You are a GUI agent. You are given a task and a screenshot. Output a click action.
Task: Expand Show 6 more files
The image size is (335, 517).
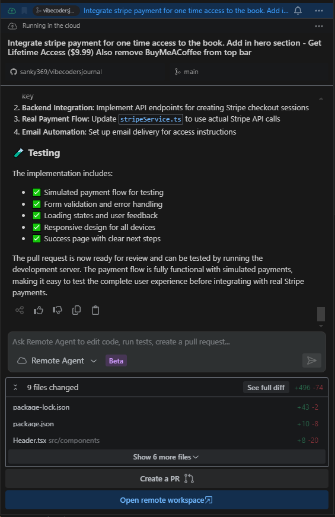167,457
